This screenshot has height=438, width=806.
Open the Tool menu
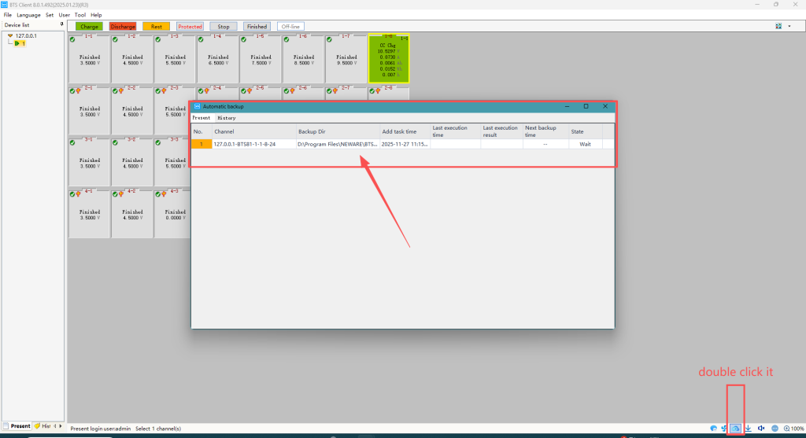(x=80, y=15)
